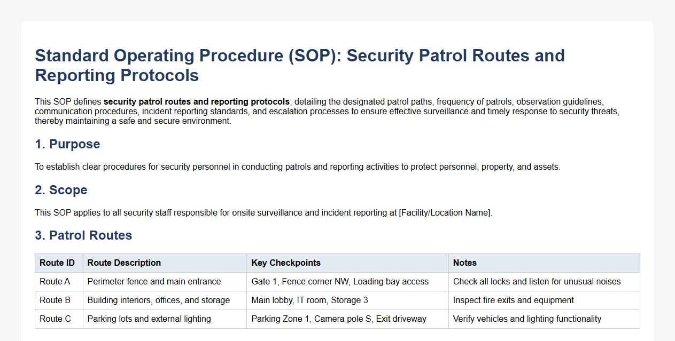Click the "Key Checkpoints" column header
The image size is (675, 341).
286,263
